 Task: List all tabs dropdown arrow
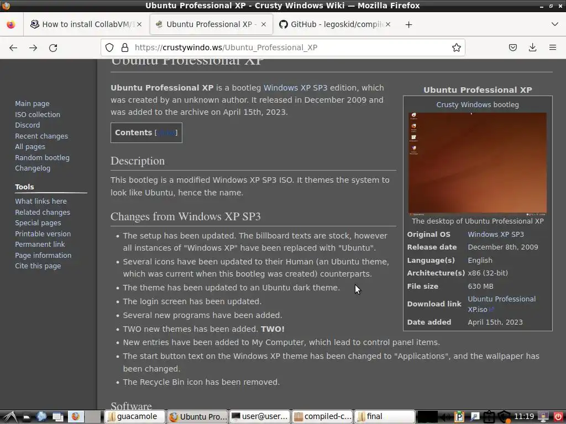click(555, 24)
